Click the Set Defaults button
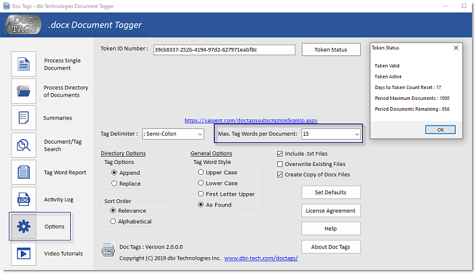 [331, 192]
